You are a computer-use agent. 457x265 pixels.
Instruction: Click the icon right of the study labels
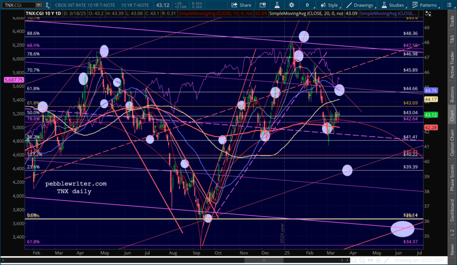[x=428, y=13]
